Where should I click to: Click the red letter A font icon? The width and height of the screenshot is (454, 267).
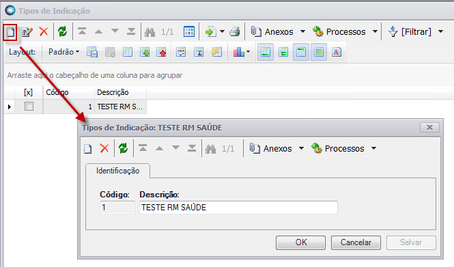click(336, 52)
